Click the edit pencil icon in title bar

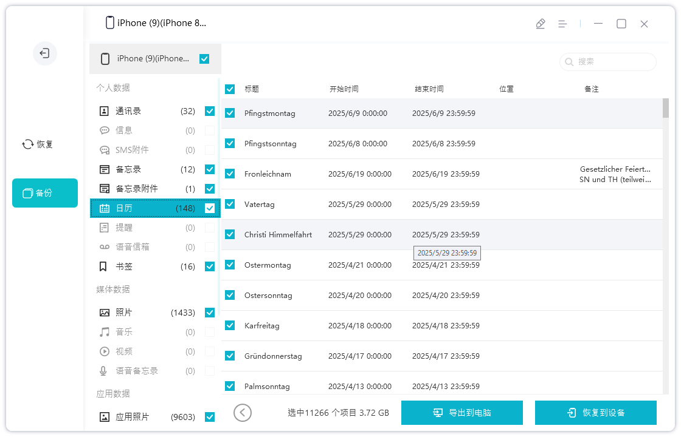point(541,23)
